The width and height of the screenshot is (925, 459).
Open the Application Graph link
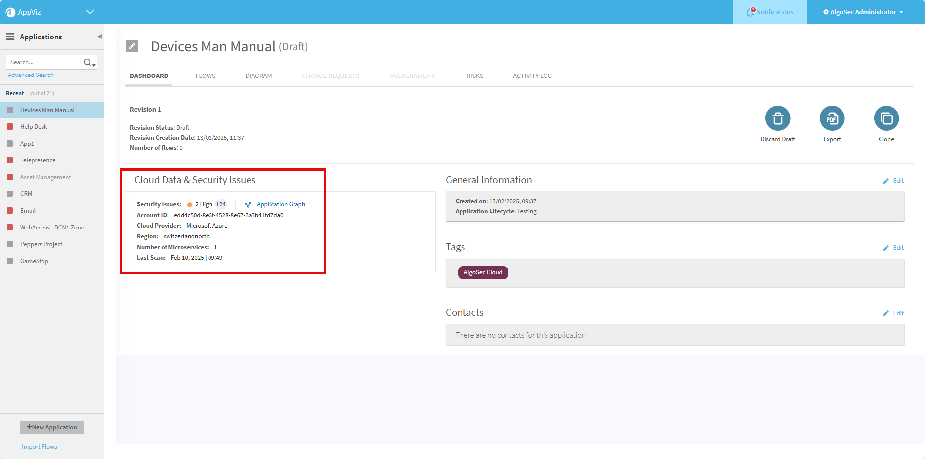(x=281, y=204)
